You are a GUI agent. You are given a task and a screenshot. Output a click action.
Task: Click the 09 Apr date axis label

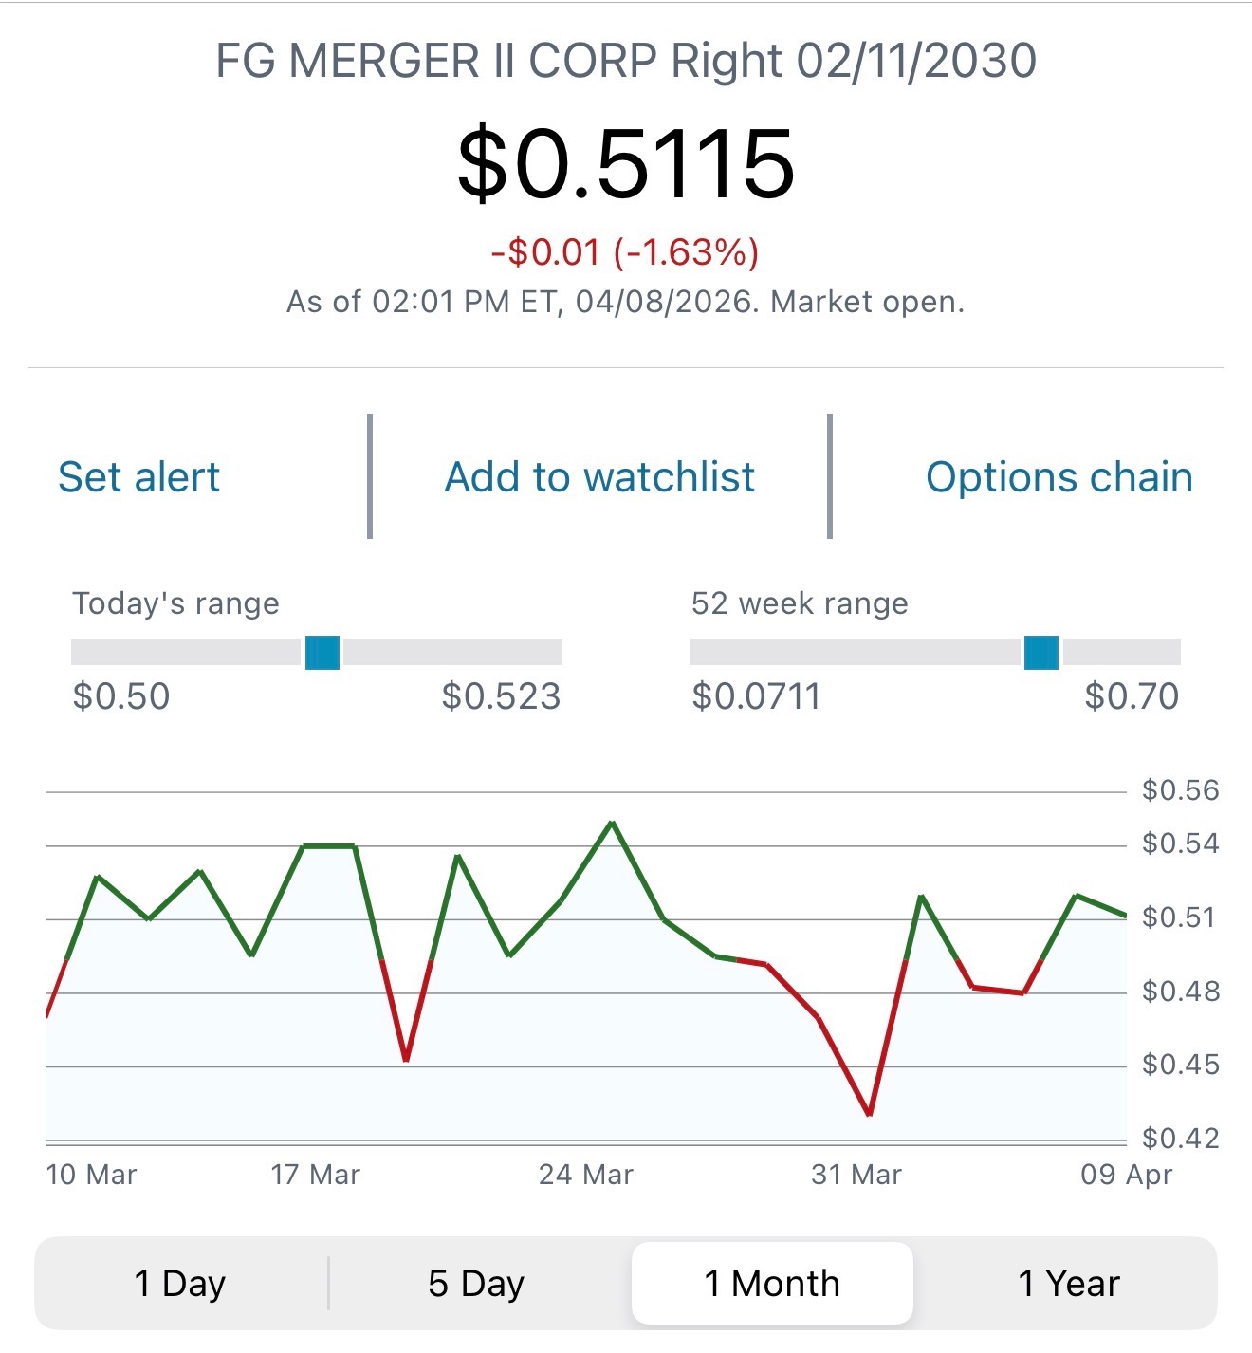1127,1175
